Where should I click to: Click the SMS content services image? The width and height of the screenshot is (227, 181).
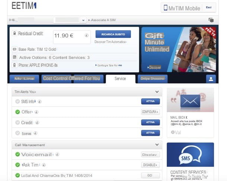click(x=190, y=155)
